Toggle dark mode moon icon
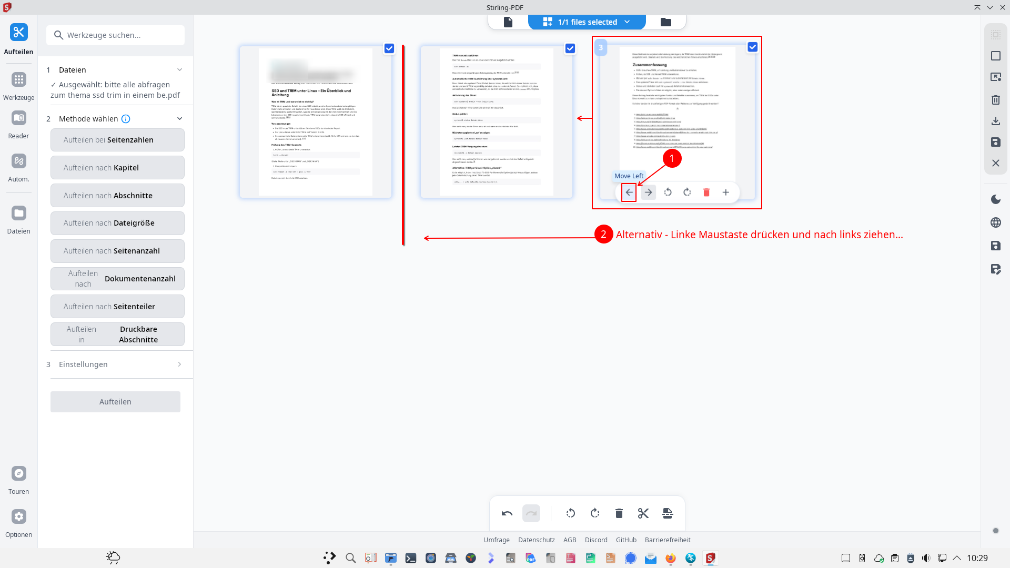This screenshot has width=1010, height=568. coord(995,199)
